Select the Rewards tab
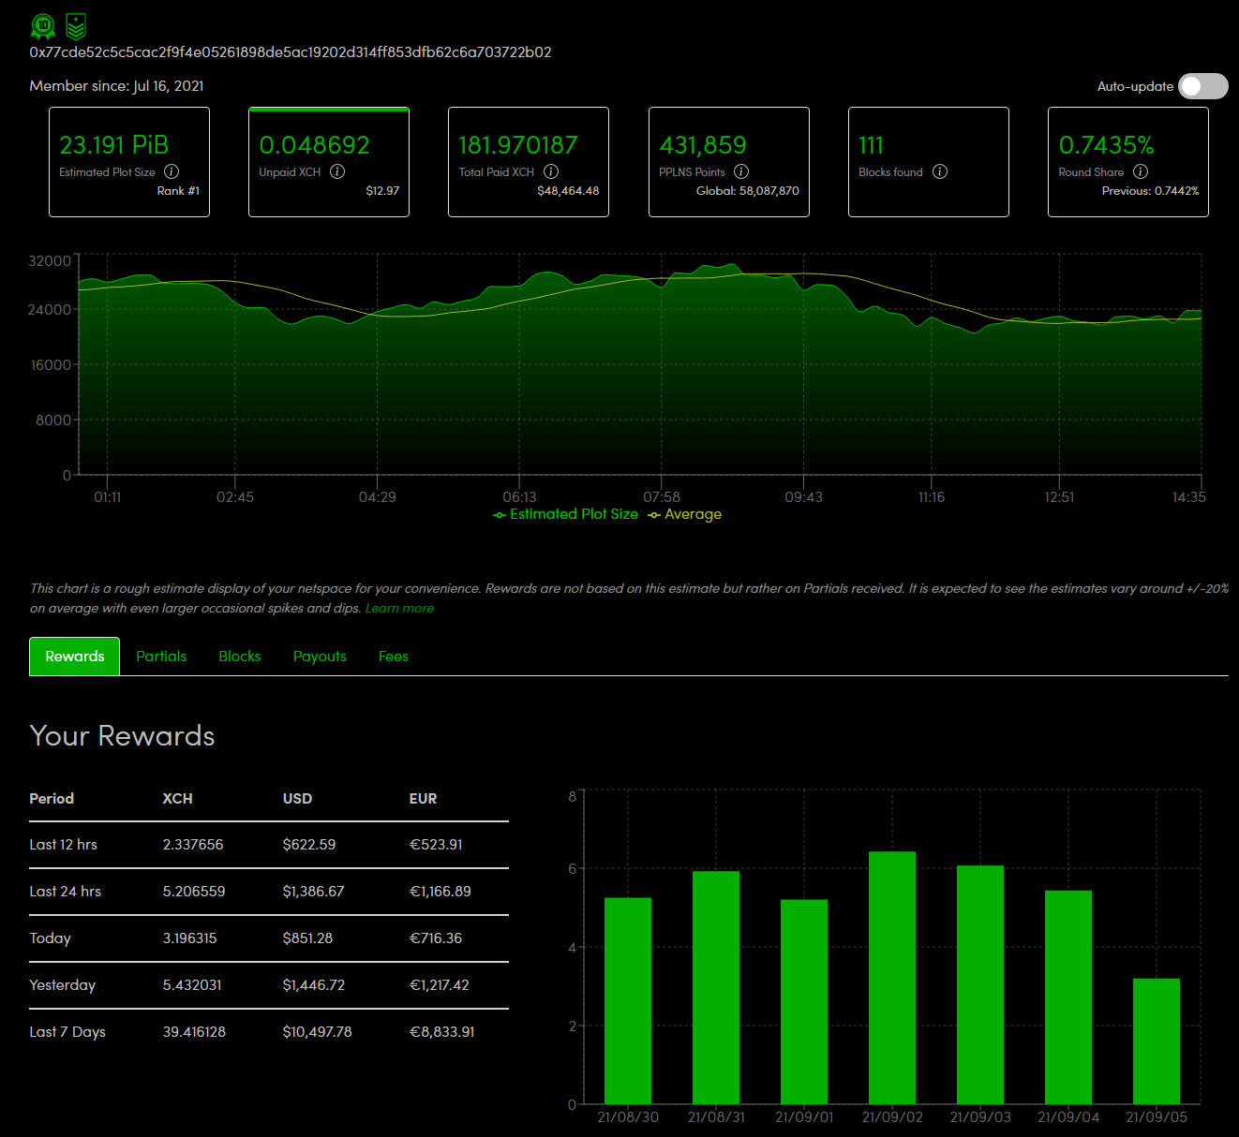Image resolution: width=1239 pixels, height=1137 pixels. coord(75,657)
